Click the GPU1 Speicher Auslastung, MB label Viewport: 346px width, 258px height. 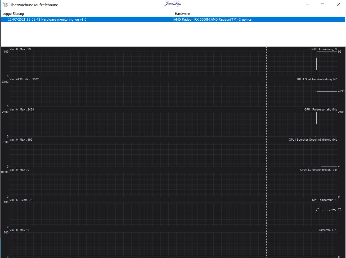tap(317, 79)
